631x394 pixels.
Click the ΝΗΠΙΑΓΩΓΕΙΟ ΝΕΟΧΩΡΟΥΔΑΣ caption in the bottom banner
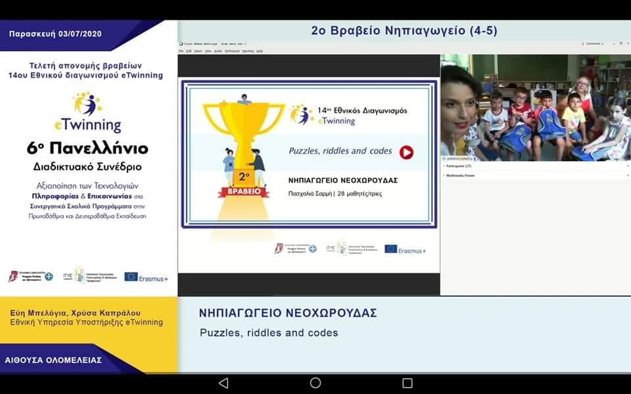(x=288, y=313)
